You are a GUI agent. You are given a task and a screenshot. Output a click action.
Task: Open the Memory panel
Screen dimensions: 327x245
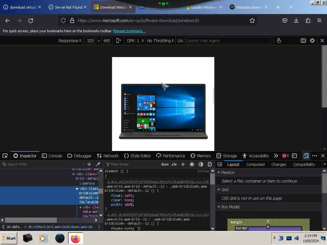click(201, 156)
